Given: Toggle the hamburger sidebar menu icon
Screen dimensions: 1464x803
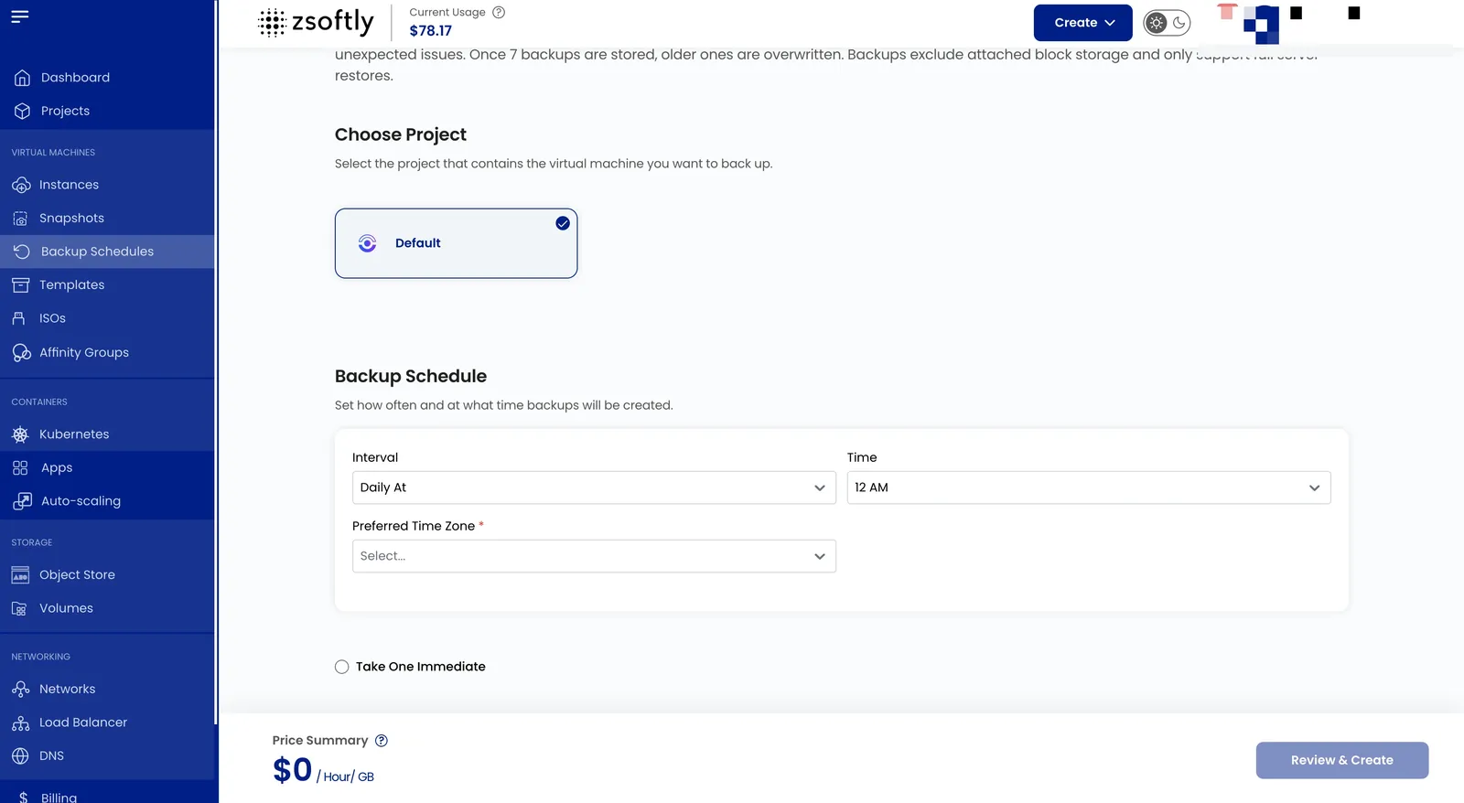Looking at the screenshot, I should [20, 16].
